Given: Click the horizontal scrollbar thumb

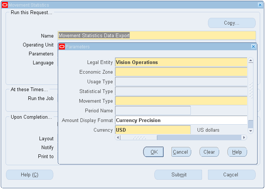Looking at the screenshot, I should tap(139, 138).
